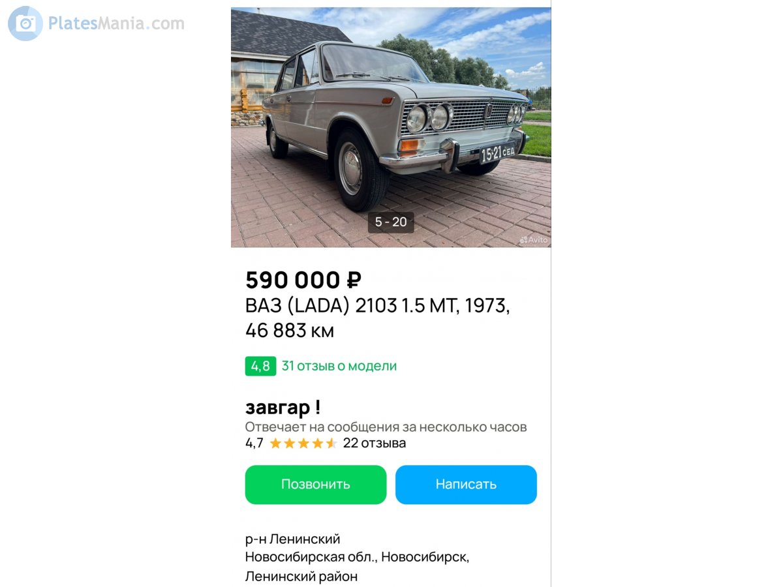
Task: Open seller profile завгар !
Action: tap(283, 408)
